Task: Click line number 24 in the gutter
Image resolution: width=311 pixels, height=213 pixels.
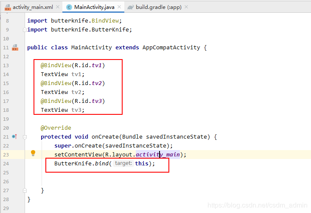Action: (x=6, y=164)
